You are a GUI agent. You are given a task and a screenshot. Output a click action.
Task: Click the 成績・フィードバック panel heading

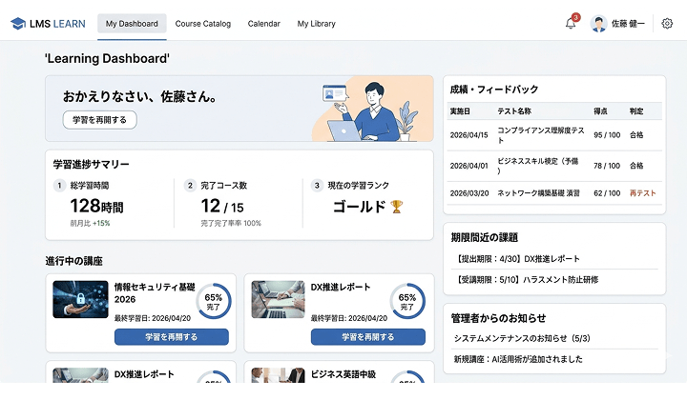click(494, 90)
